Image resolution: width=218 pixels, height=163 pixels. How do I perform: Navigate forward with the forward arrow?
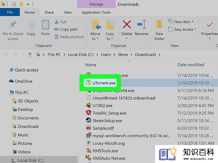tap(15, 55)
